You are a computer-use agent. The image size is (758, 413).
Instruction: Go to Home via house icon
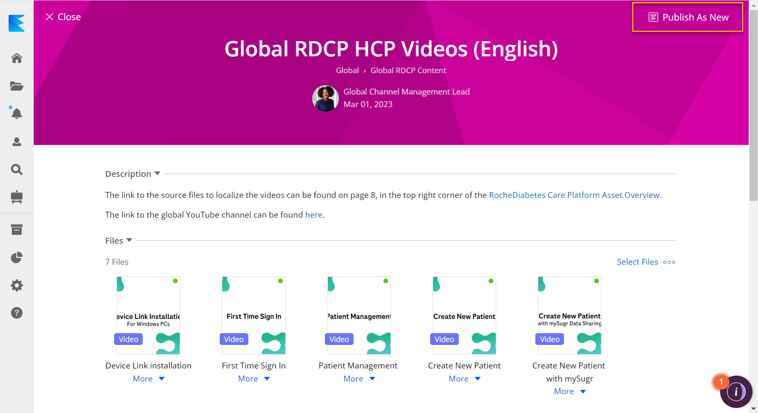pos(17,58)
